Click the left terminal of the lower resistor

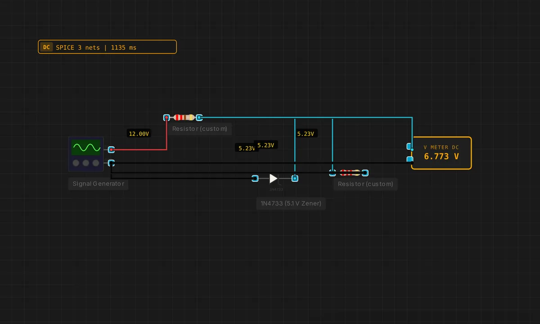point(333,173)
